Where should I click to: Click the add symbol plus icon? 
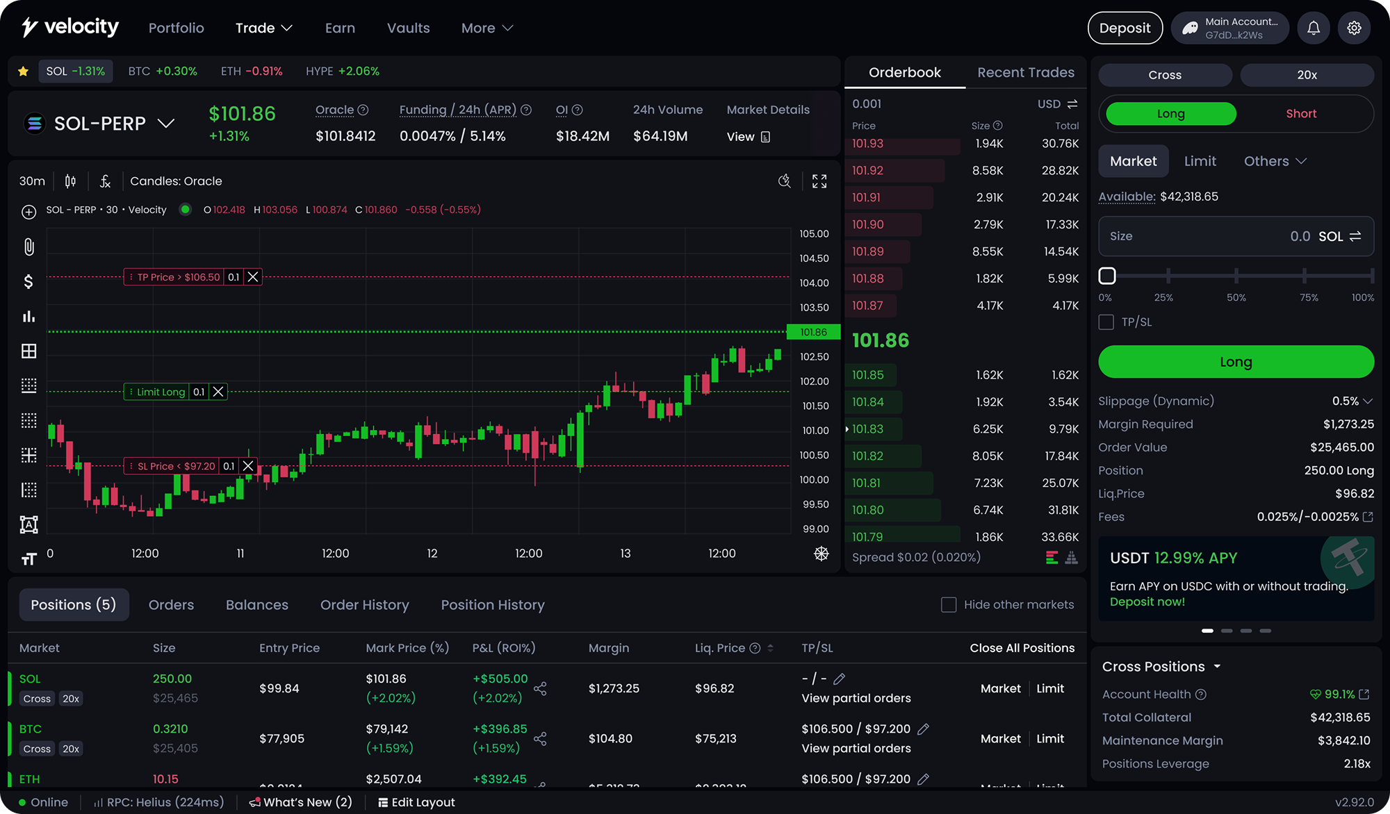(x=28, y=212)
